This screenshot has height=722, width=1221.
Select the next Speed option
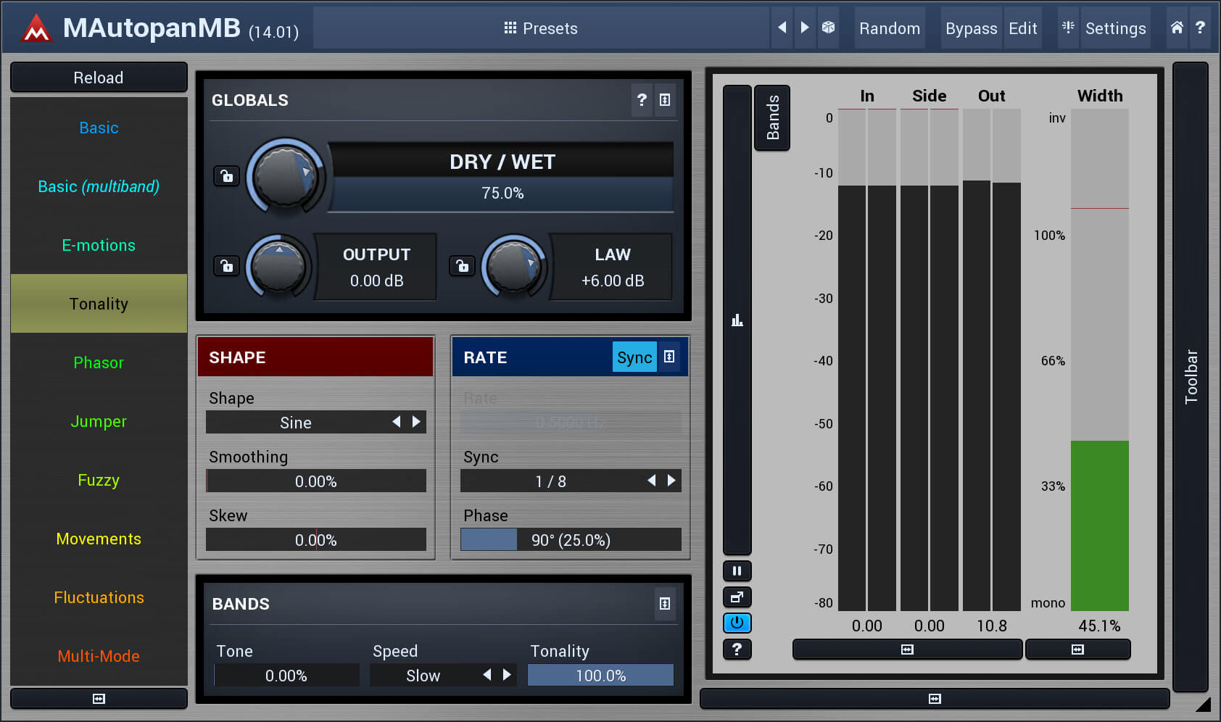pos(507,675)
